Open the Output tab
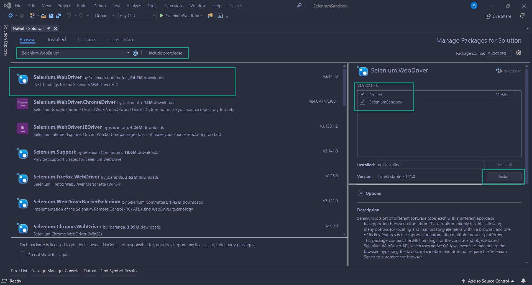This screenshot has height=285, width=532. pos(90,271)
